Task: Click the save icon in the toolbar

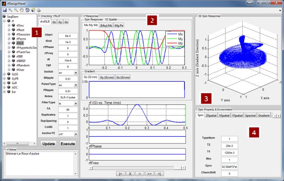Action: (5, 10)
